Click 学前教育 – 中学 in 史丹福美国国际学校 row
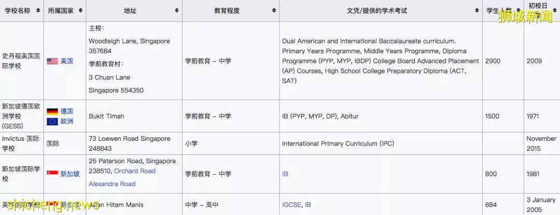The image size is (560, 215). (x=208, y=61)
